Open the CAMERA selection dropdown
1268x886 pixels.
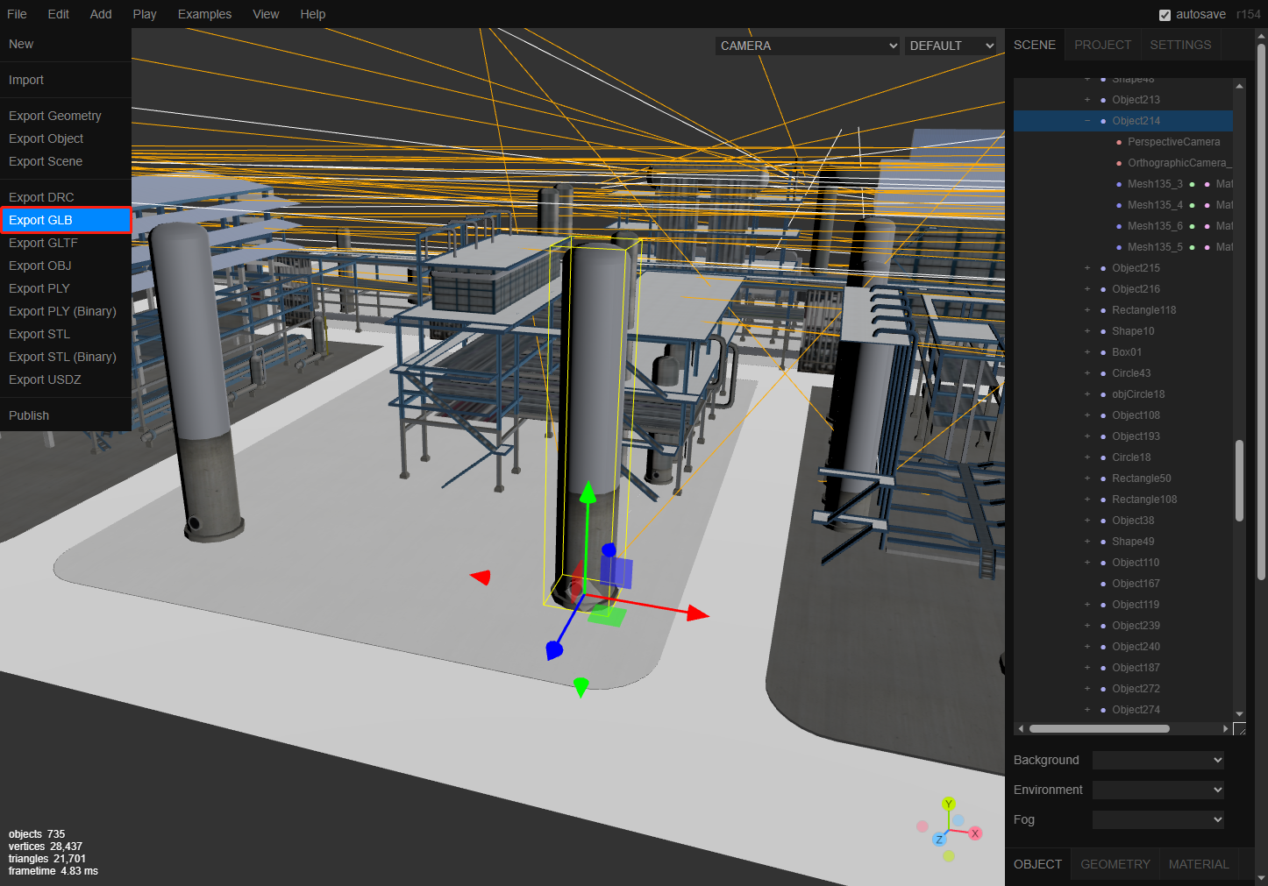pos(808,46)
